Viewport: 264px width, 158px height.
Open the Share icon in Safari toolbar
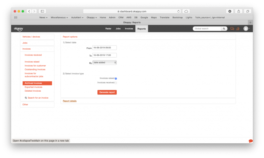pyautogui.click(x=239, y=11)
